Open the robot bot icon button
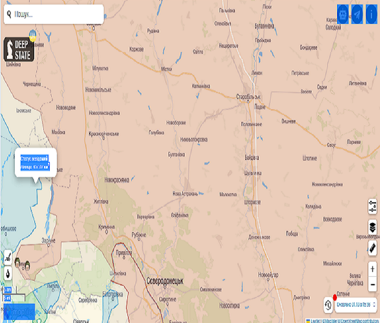380x323 pixels. click(x=343, y=14)
